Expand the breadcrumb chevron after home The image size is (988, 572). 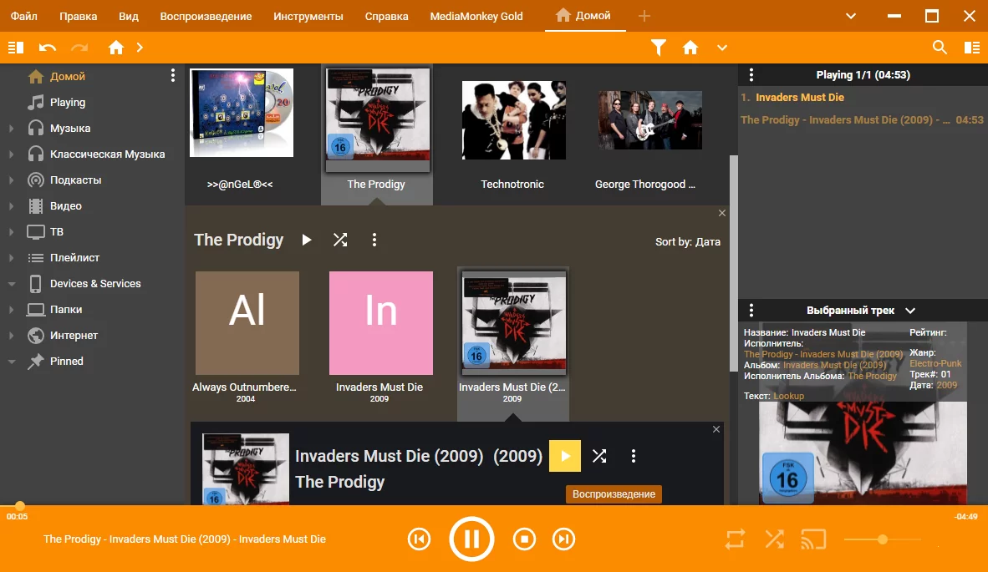(140, 48)
